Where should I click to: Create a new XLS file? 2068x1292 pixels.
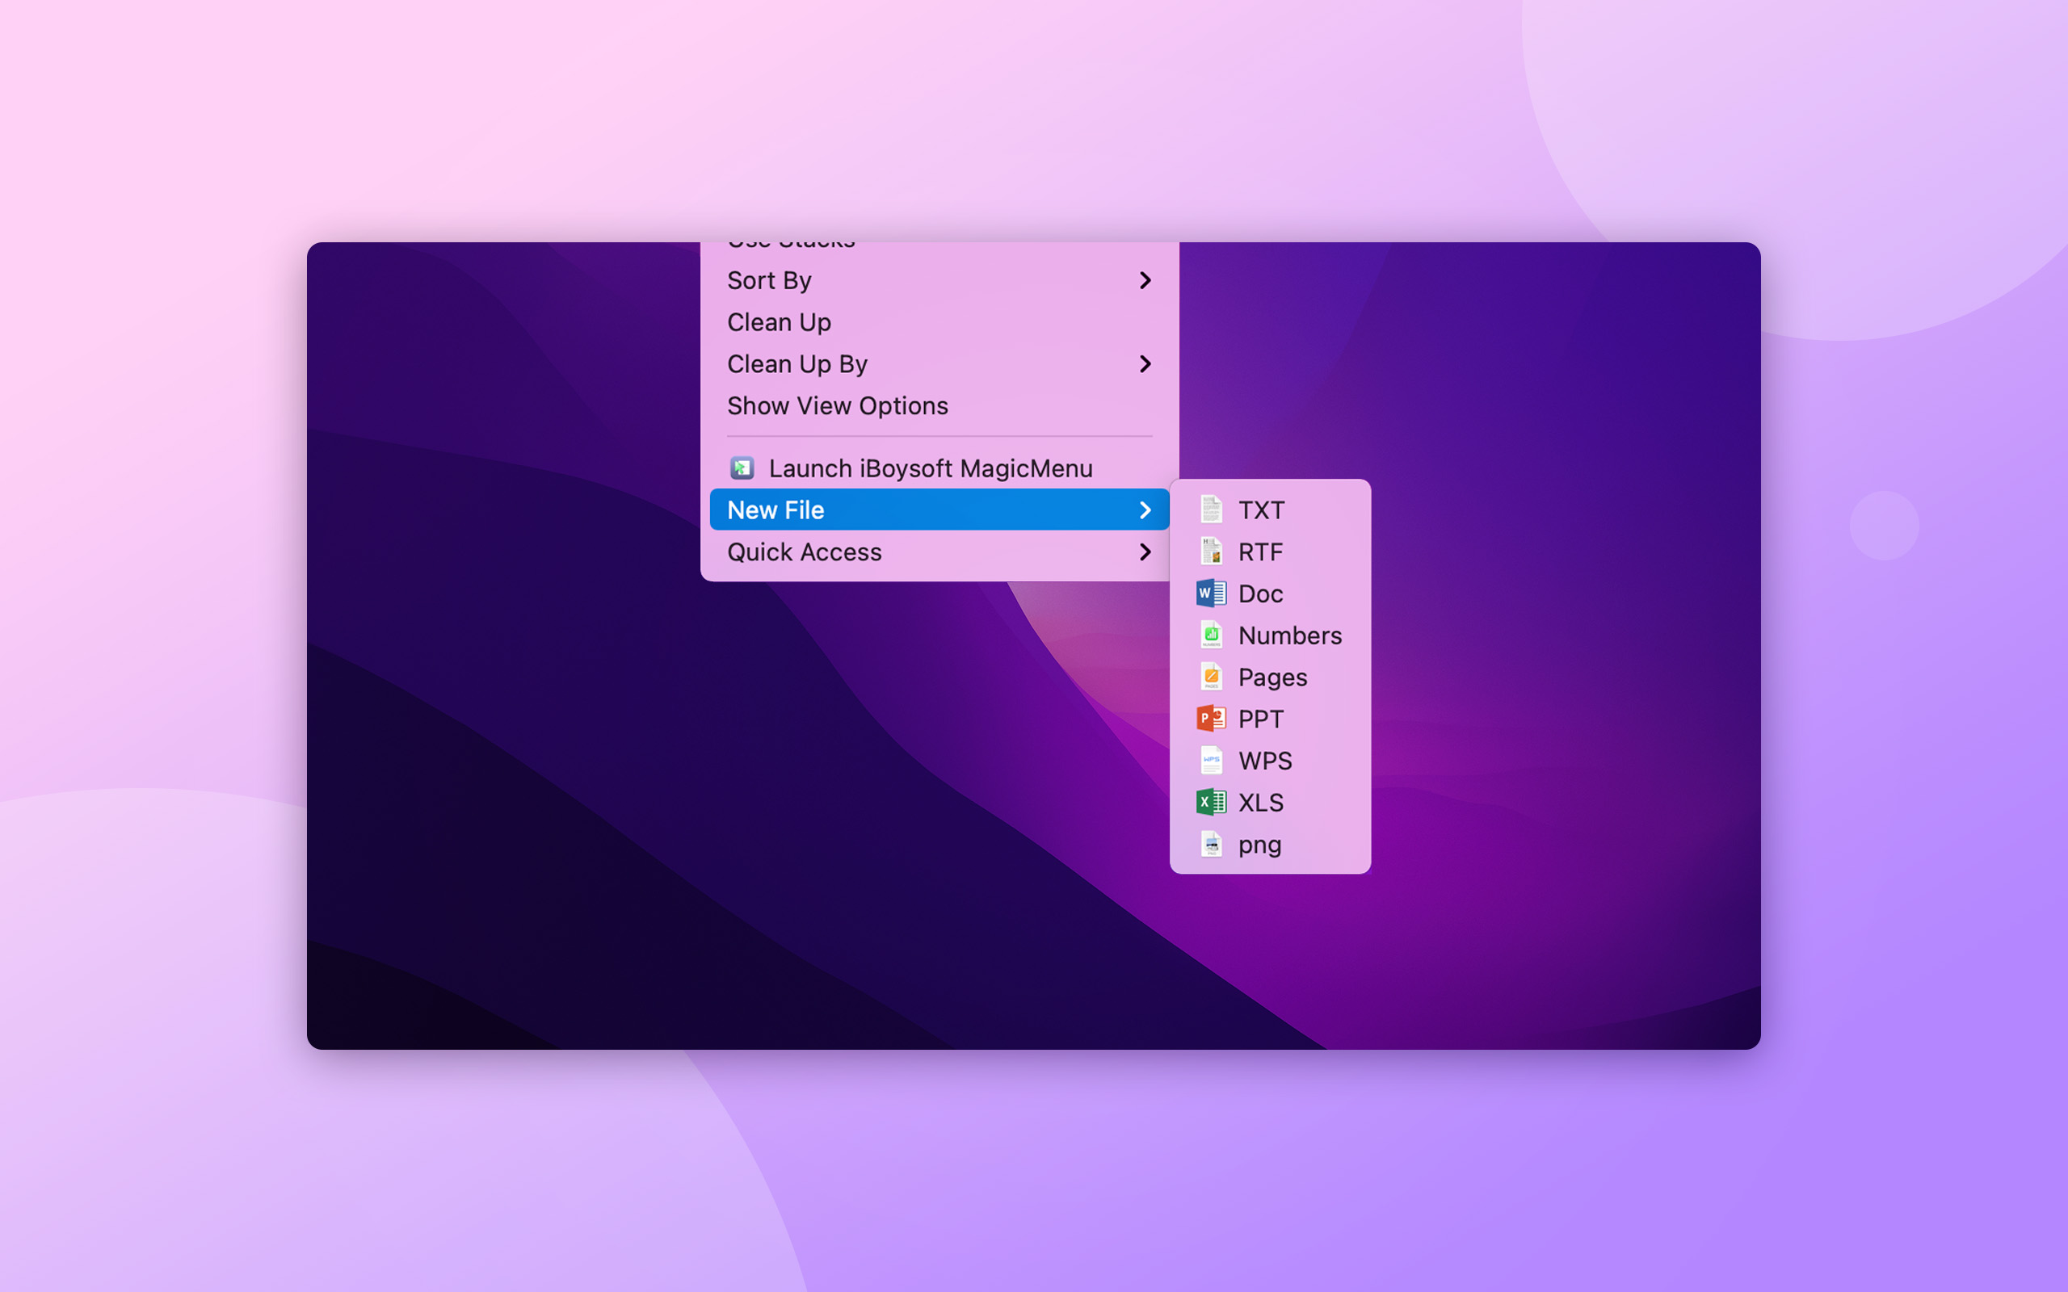[x=1270, y=803]
